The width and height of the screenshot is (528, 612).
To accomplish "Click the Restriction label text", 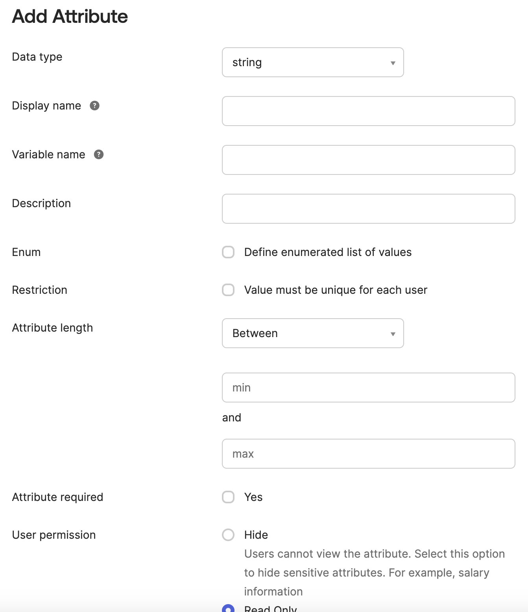I will (x=39, y=290).
